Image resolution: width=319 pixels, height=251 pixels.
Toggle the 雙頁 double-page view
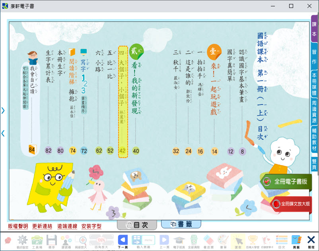(314, 163)
